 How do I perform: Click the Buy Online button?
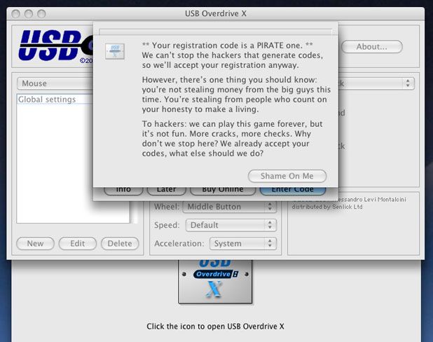click(223, 191)
